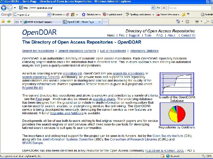Click the browser Forward arrow button

tap(10, 8)
